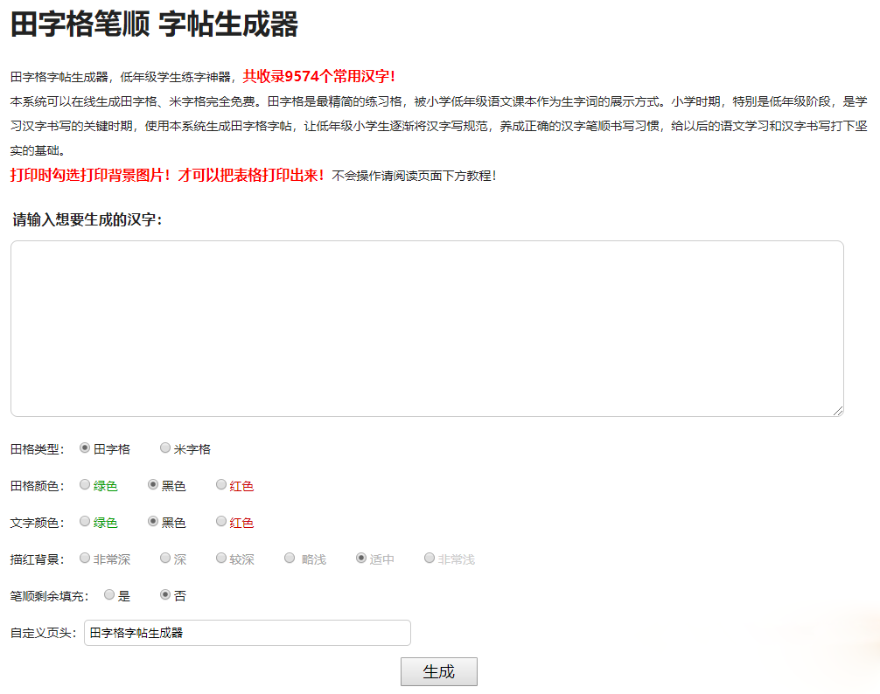
Task: Click the text area resize handle
Action: click(838, 411)
